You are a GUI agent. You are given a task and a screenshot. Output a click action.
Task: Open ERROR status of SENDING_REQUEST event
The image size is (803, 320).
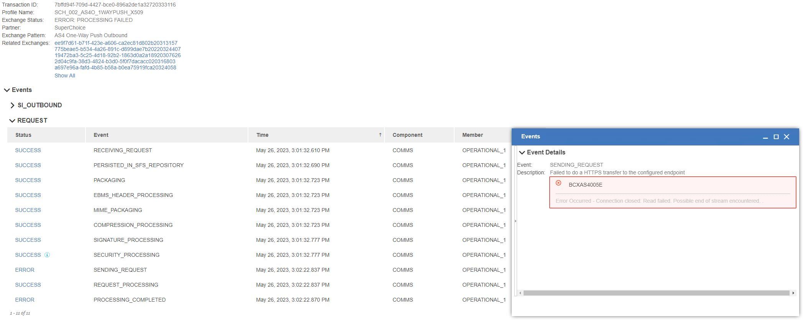tap(25, 270)
